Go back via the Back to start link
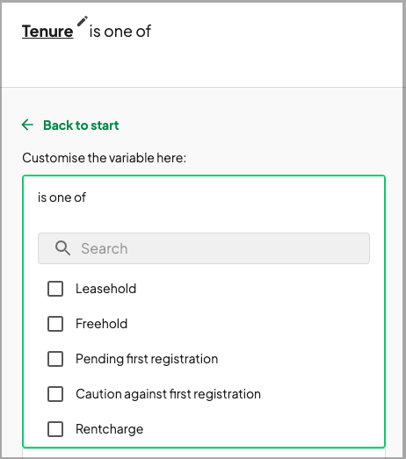 click(x=81, y=126)
